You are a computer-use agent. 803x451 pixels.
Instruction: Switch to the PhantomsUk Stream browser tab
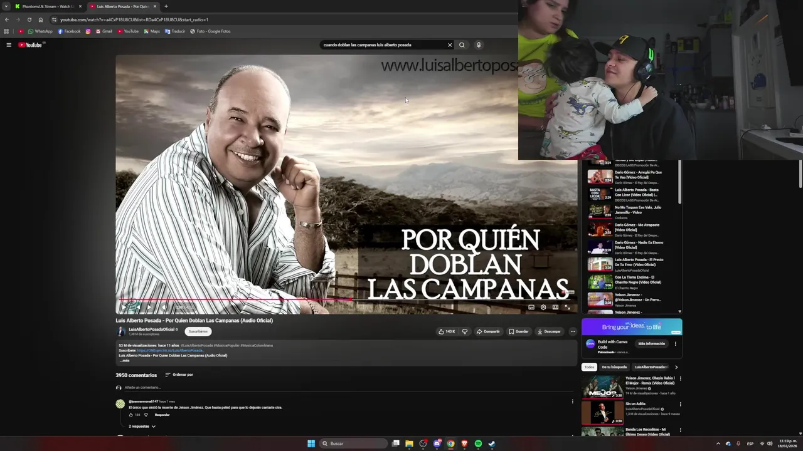pyautogui.click(x=48, y=6)
